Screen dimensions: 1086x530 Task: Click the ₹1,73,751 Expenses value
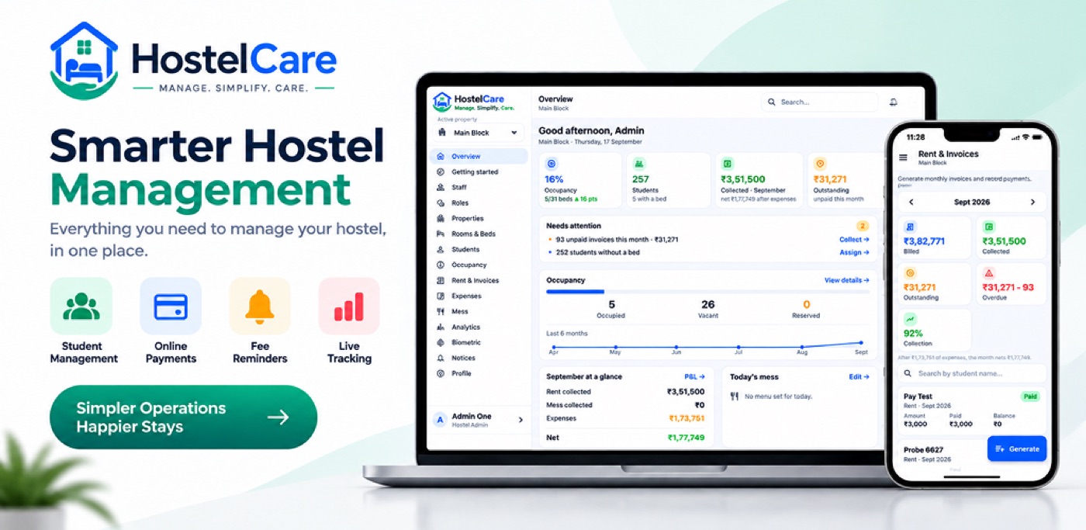click(687, 418)
